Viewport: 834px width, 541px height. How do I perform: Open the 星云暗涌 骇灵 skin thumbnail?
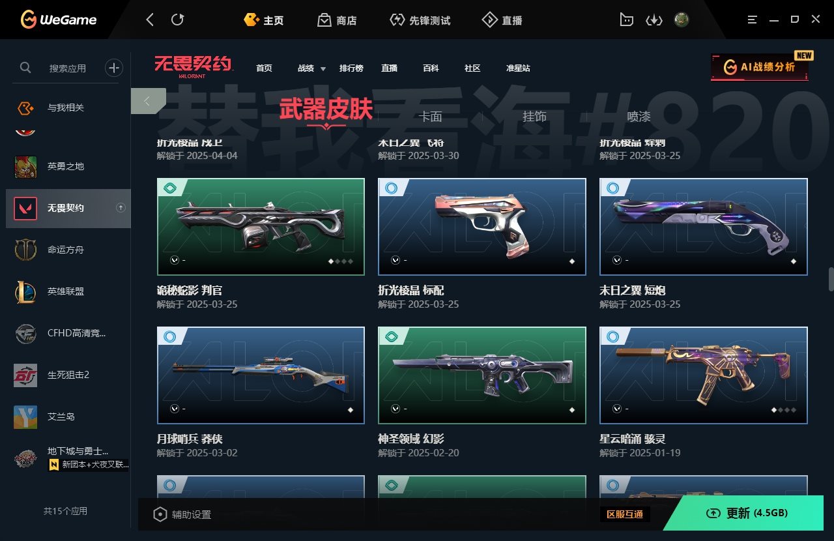[704, 375]
